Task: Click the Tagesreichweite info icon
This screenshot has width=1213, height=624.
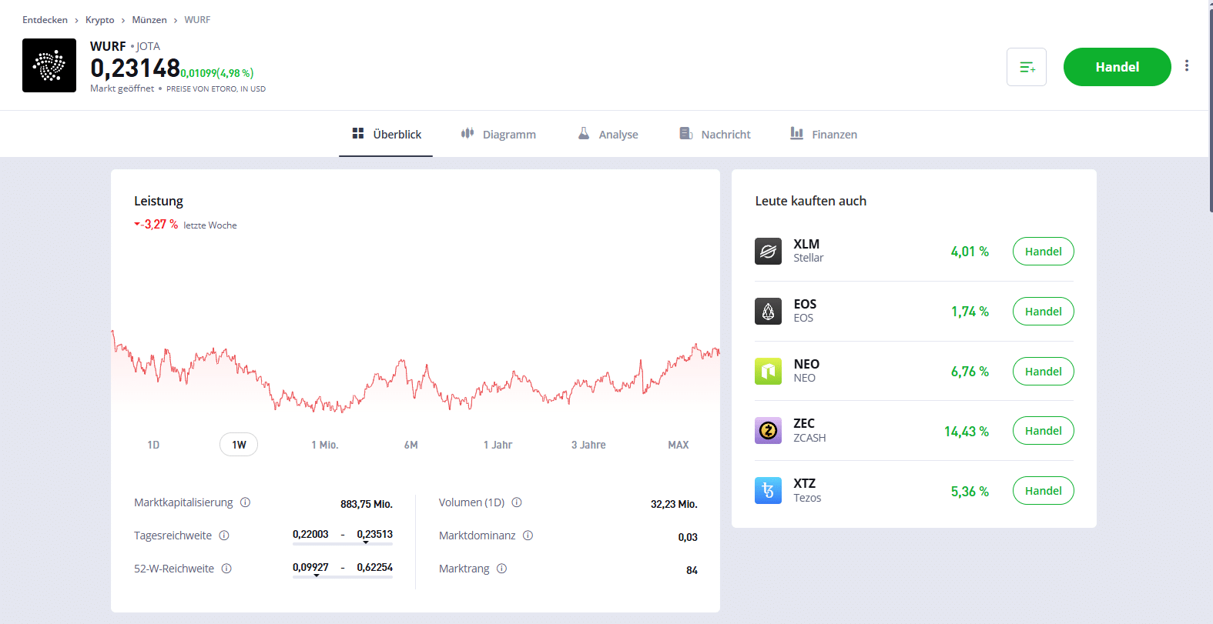Action: [x=224, y=536]
